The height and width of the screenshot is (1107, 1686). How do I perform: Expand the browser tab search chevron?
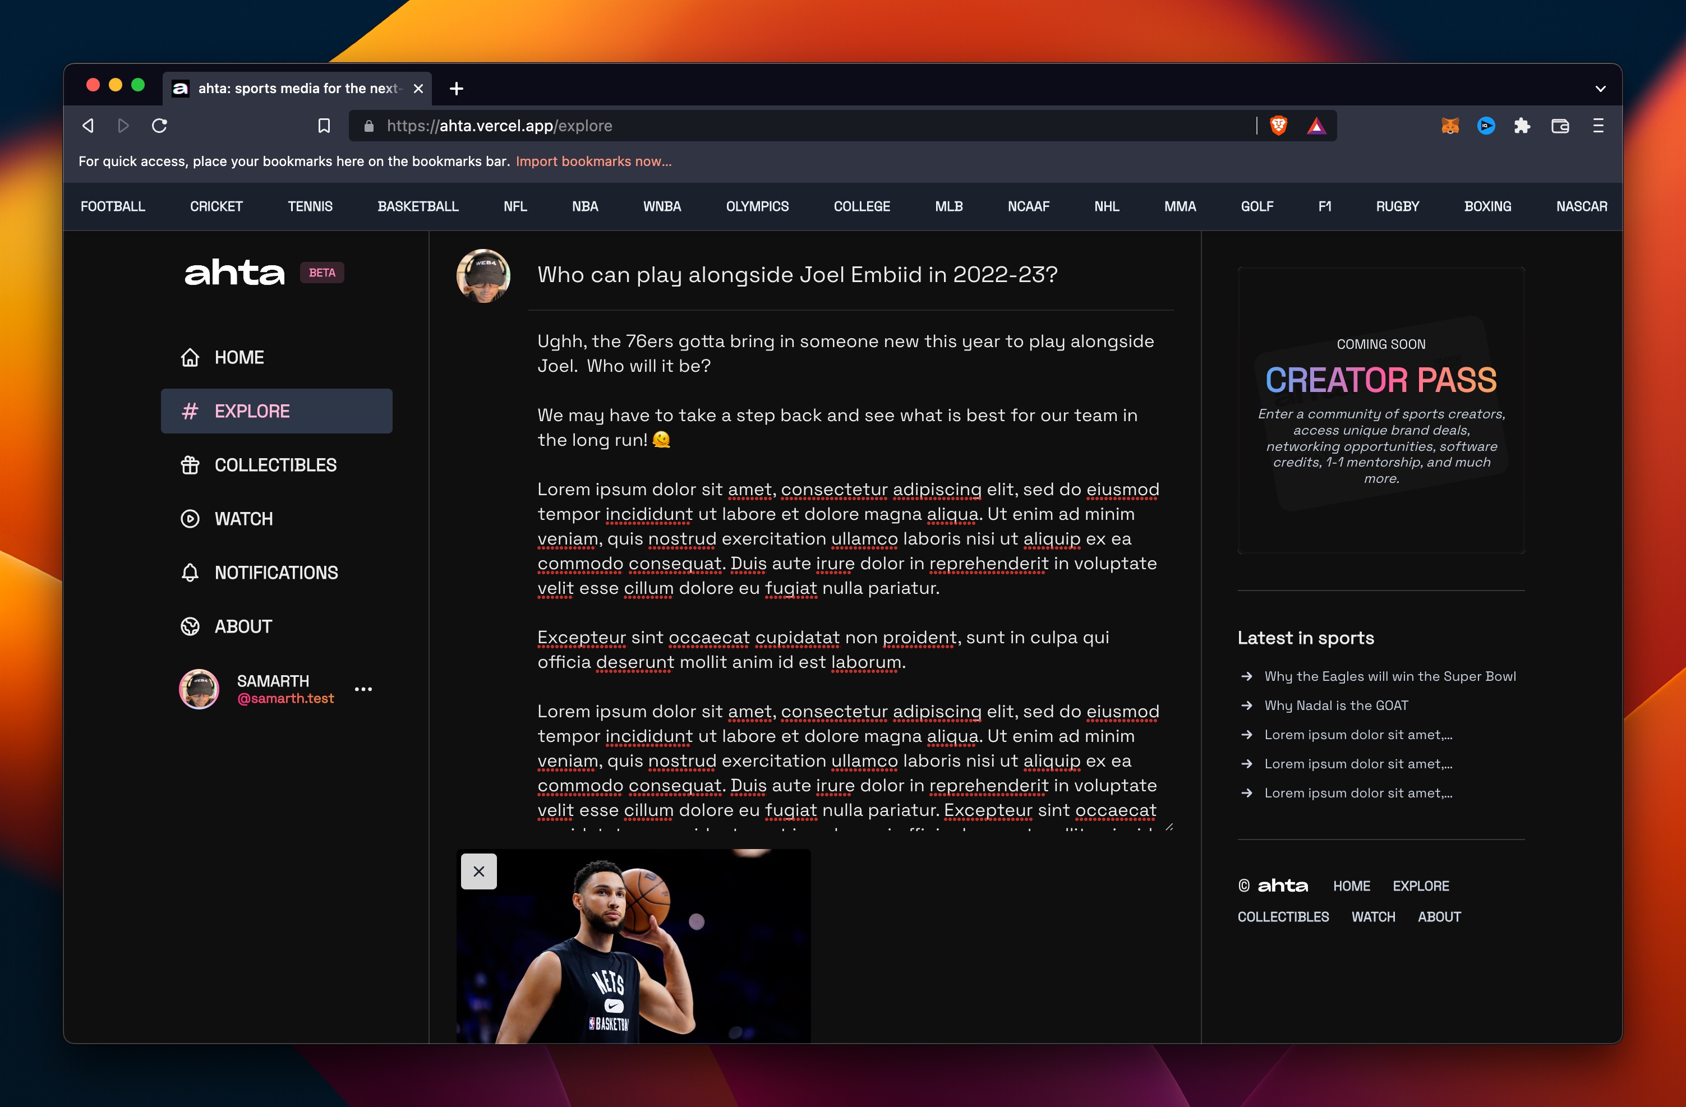(1600, 88)
